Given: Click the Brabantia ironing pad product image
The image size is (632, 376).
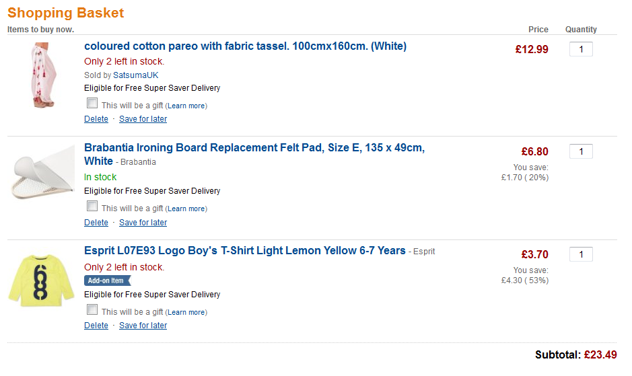Looking at the screenshot, I should tap(44, 172).
